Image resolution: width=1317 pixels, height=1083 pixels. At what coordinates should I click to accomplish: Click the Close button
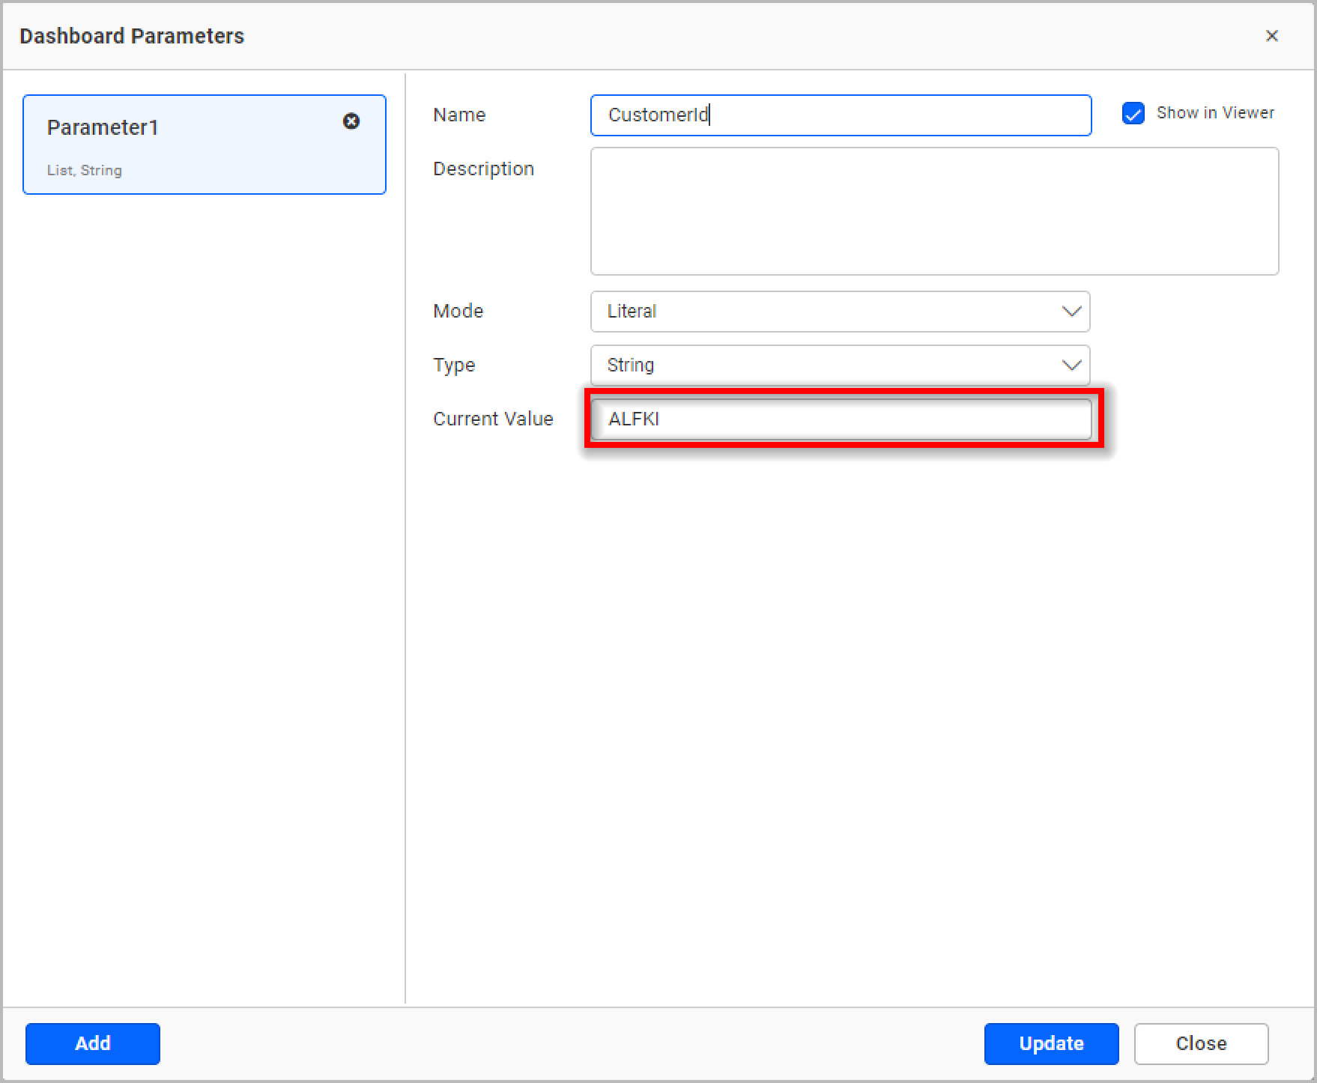pos(1201,1043)
